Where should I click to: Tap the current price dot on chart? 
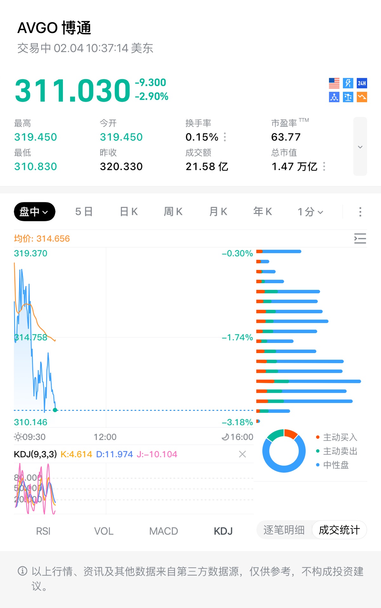(x=55, y=410)
